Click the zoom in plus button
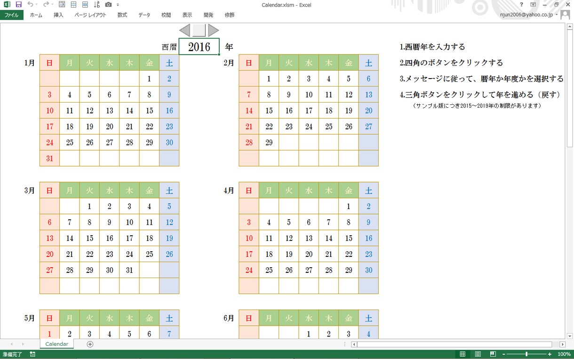The image size is (574, 359). click(550, 354)
